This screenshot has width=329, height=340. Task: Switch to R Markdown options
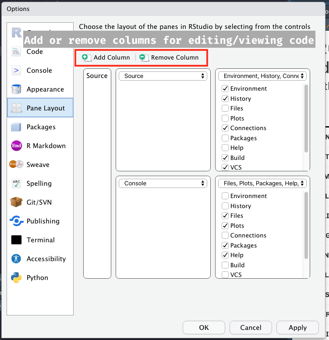(40, 146)
